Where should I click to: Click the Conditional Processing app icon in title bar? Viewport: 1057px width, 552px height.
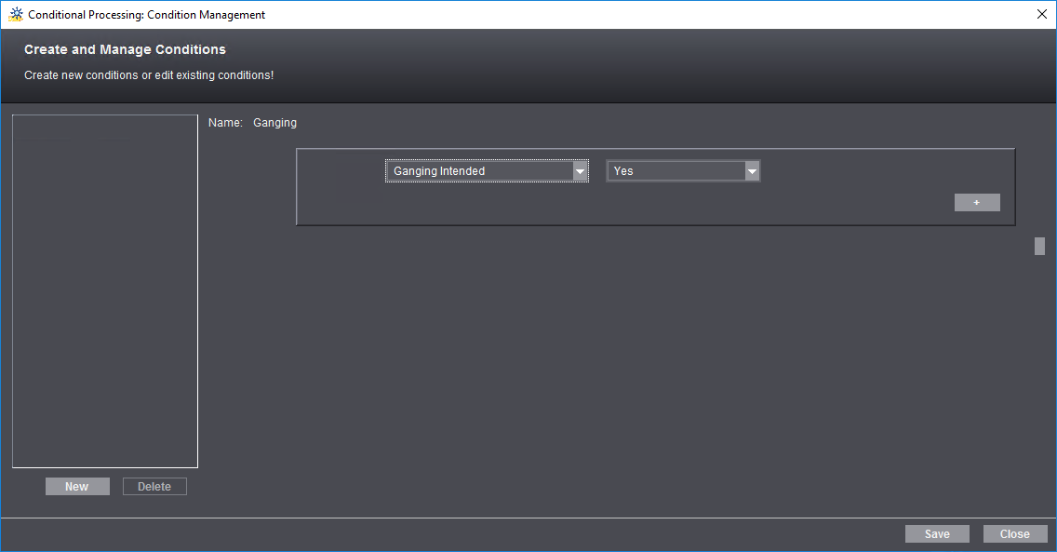pyautogui.click(x=16, y=14)
